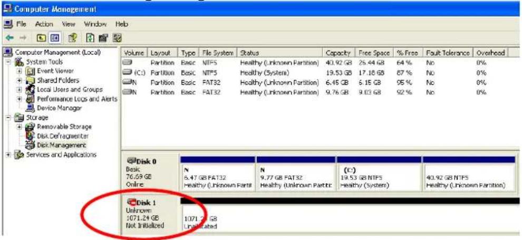The image size is (522, 240).
Task: Select the Device Manager label in tree
Action: pyautogui.click(x=59, y=108)
